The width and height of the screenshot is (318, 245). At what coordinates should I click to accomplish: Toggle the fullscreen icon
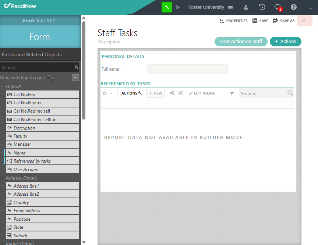(310, 7)
